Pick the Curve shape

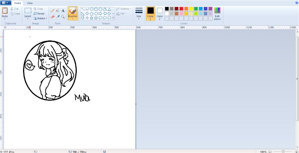click(87, 9)
